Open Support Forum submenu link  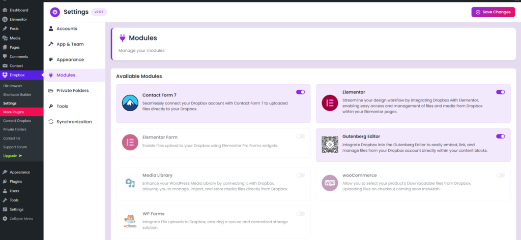[15, 147]
